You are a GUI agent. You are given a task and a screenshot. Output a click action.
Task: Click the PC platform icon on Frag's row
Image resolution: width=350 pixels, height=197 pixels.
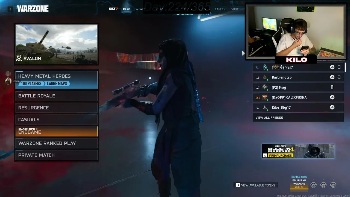[x=332, y=87]
